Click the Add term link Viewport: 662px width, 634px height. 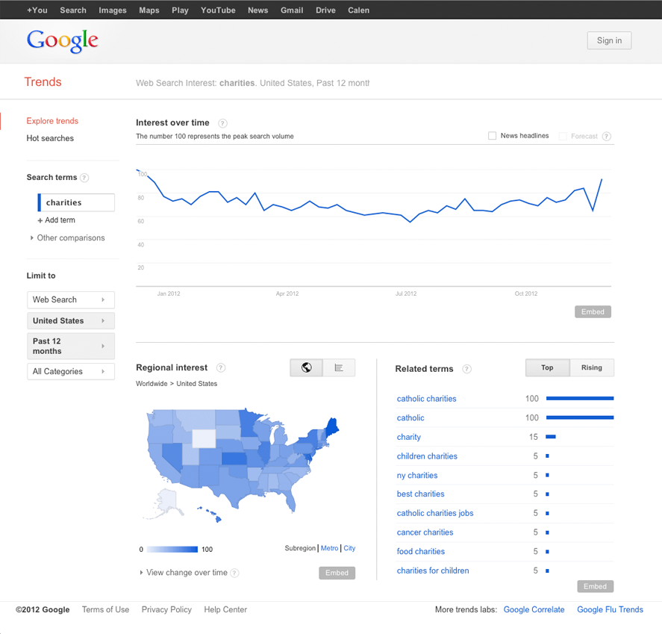60,220
